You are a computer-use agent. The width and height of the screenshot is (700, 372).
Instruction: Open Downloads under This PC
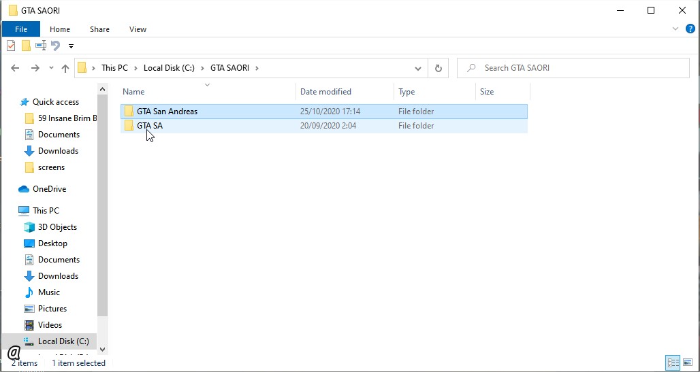58,275
